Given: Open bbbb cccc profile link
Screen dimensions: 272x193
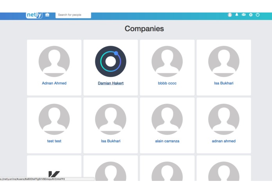Looking at the screenshot, I should (x=167, y=83).
